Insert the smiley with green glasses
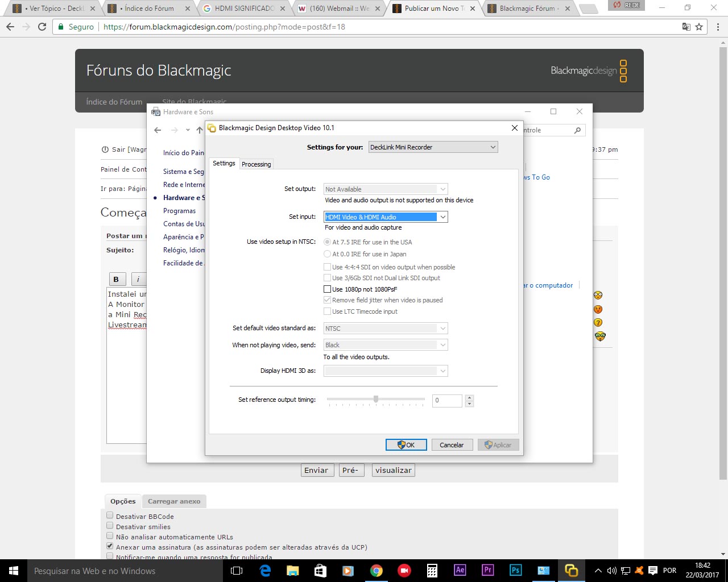 click(600, 336)
